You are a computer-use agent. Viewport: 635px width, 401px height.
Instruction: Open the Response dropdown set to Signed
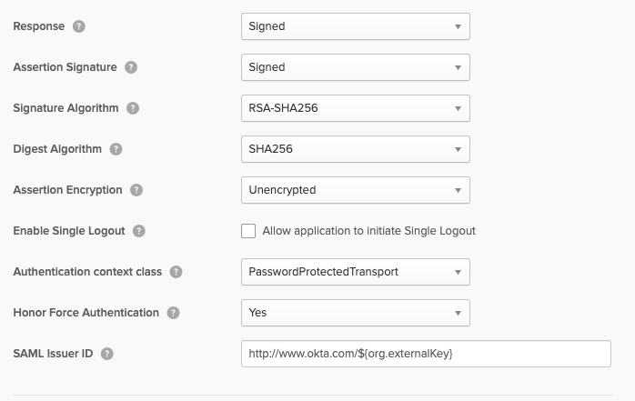pyautogui.click(x=356, y=26)
